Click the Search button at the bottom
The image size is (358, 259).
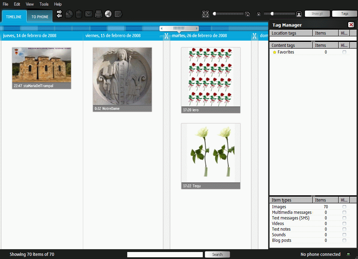click(x=217, y=254)
